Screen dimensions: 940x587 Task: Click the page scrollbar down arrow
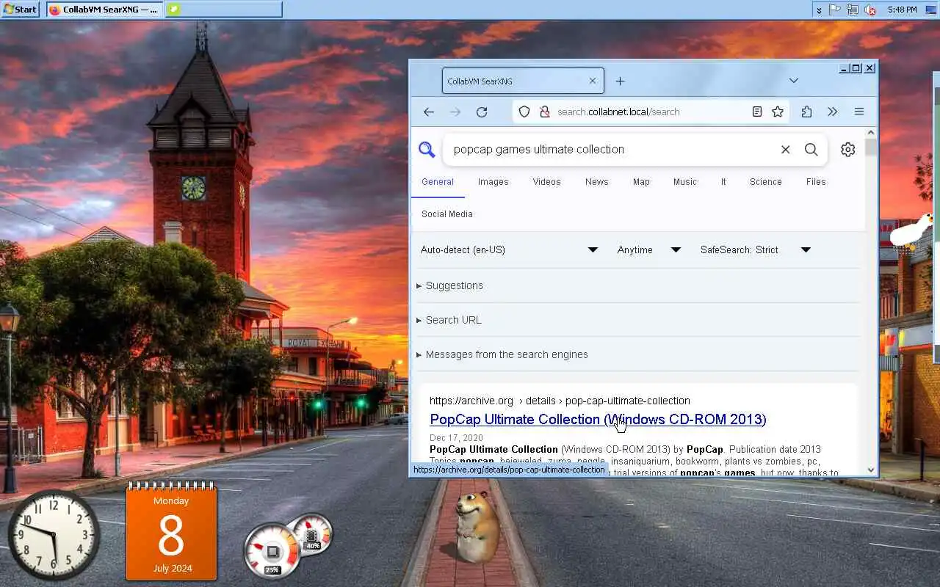(x=871, y=470)
